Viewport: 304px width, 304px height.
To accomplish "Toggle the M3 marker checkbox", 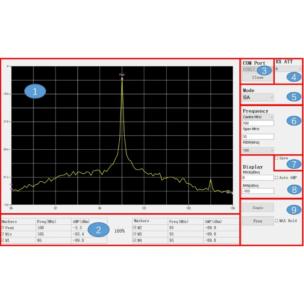I will click(x=135, y=234).
